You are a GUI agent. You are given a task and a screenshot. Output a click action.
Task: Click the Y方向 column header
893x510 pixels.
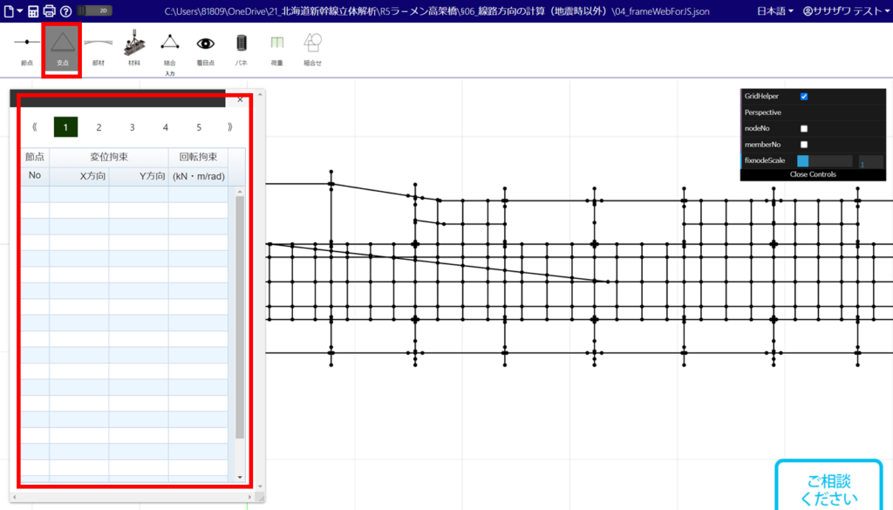pyautogui.click(x=139, y=176)
